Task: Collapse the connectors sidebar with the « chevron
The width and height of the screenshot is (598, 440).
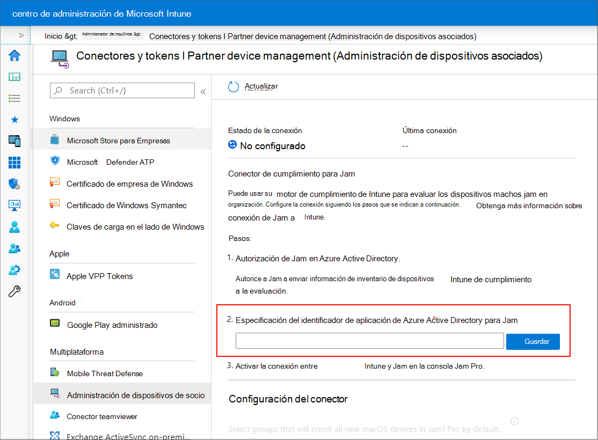Action: pyautogui.click(x=203, y=90)
